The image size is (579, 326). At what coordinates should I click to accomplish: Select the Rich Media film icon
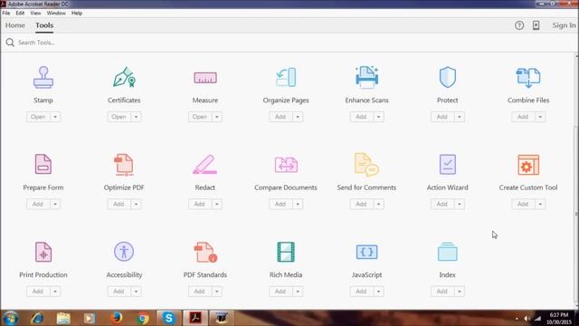click(286, 252)
